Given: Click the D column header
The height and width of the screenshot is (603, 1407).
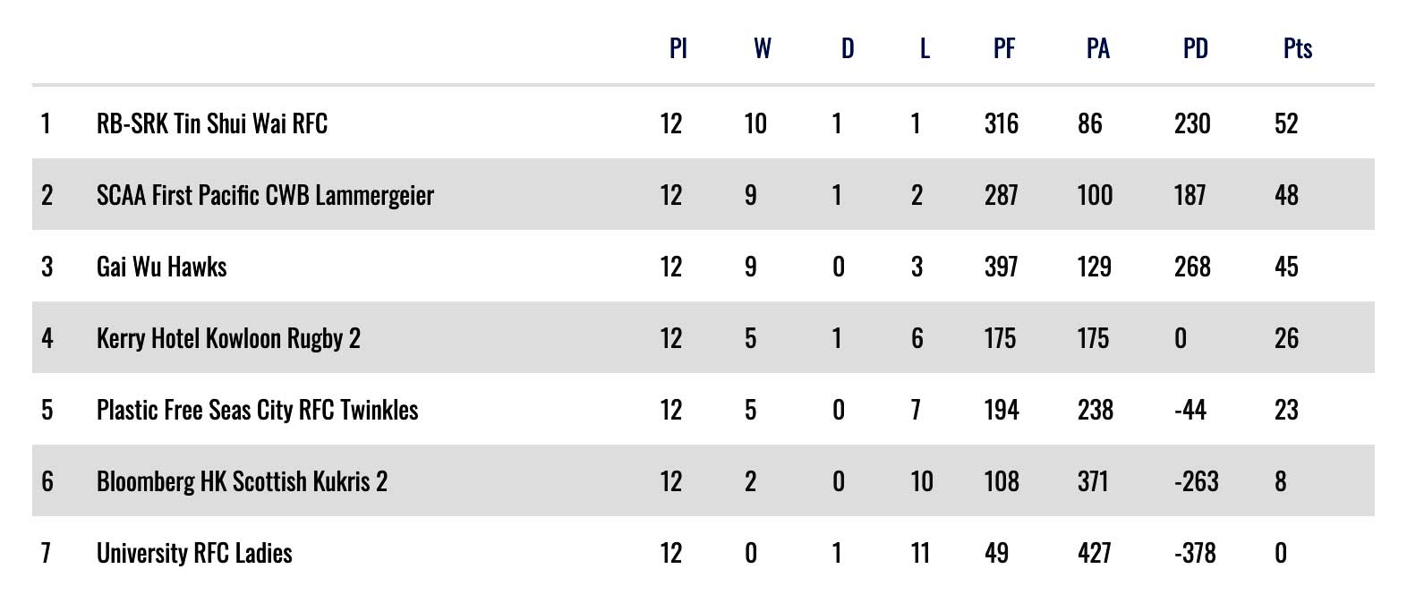Looking at the screenshot, I should [847, 48].
